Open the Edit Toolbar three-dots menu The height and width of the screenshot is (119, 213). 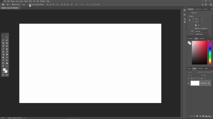[7, 66]
